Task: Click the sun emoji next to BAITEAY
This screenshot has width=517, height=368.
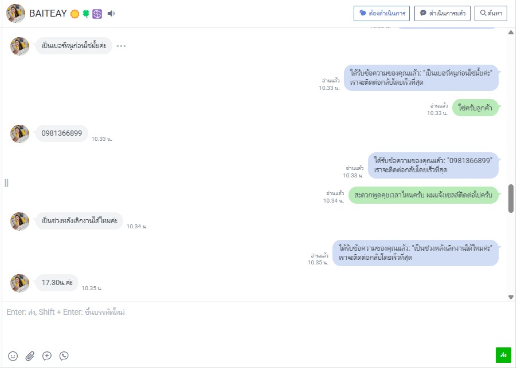Action: 75,14
